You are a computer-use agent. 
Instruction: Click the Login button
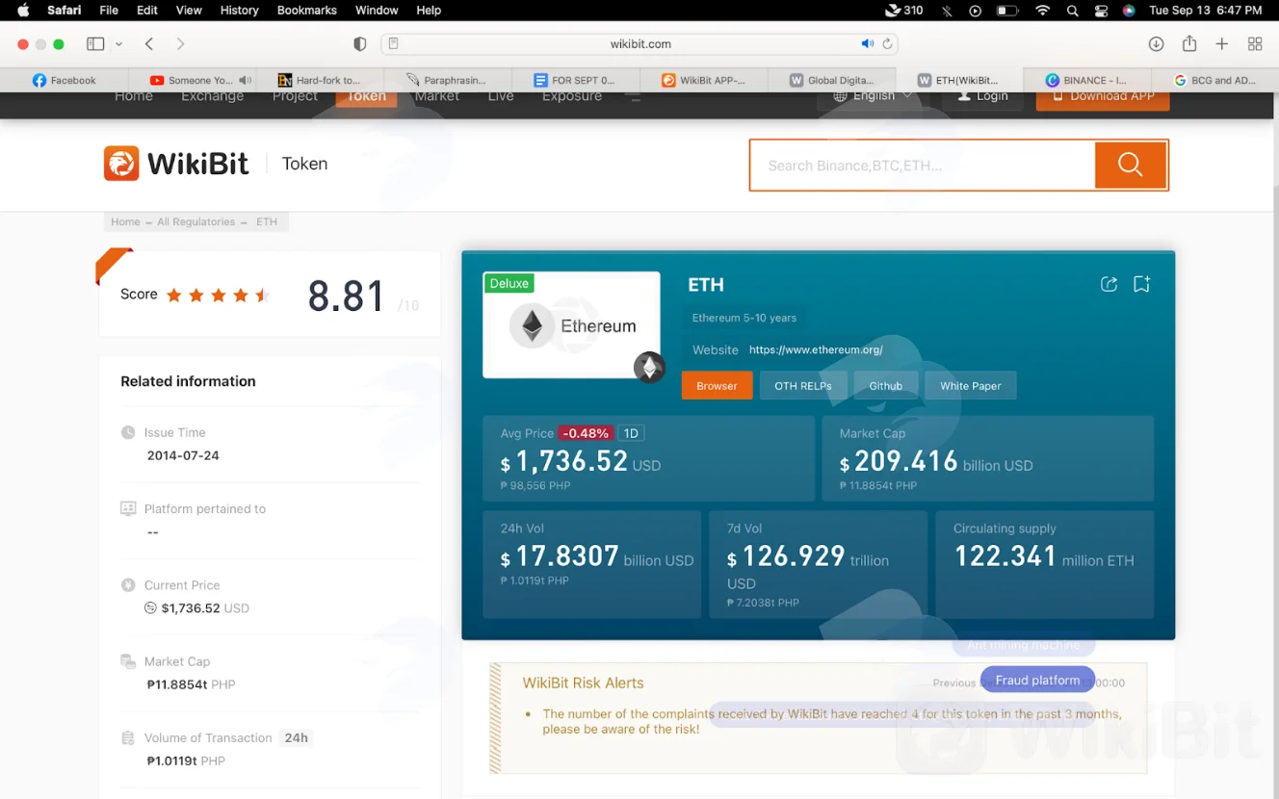983,96
